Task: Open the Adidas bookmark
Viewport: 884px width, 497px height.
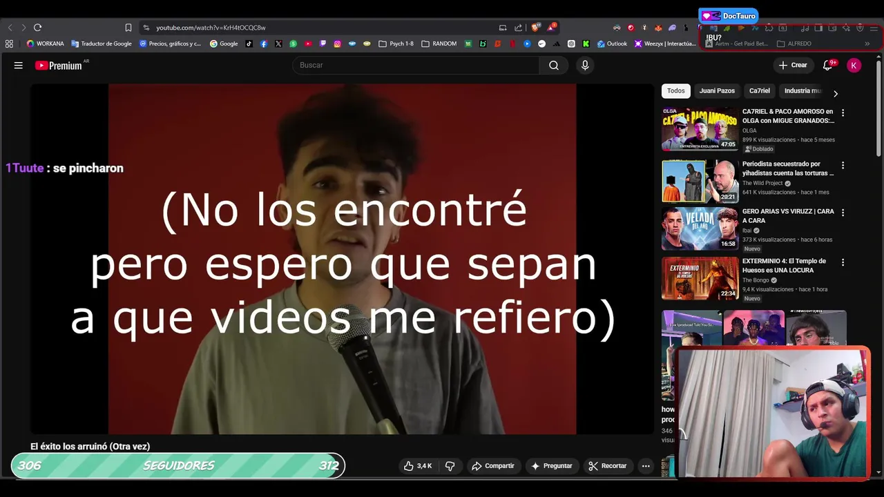Action: click(x=556, y=43)
